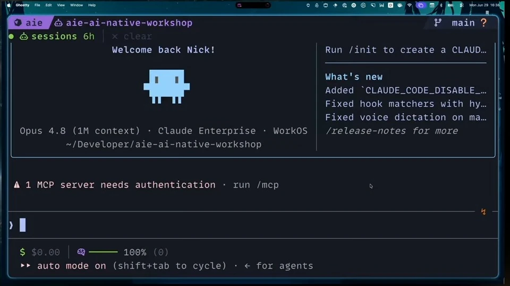Click the Welcome back Nick! heading
This screenshot has height=286, width=510.
[163, 50]
